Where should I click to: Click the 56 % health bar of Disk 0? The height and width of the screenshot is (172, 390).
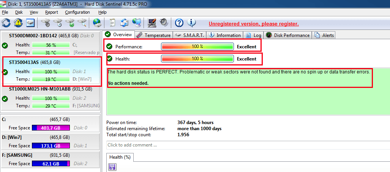51,45
